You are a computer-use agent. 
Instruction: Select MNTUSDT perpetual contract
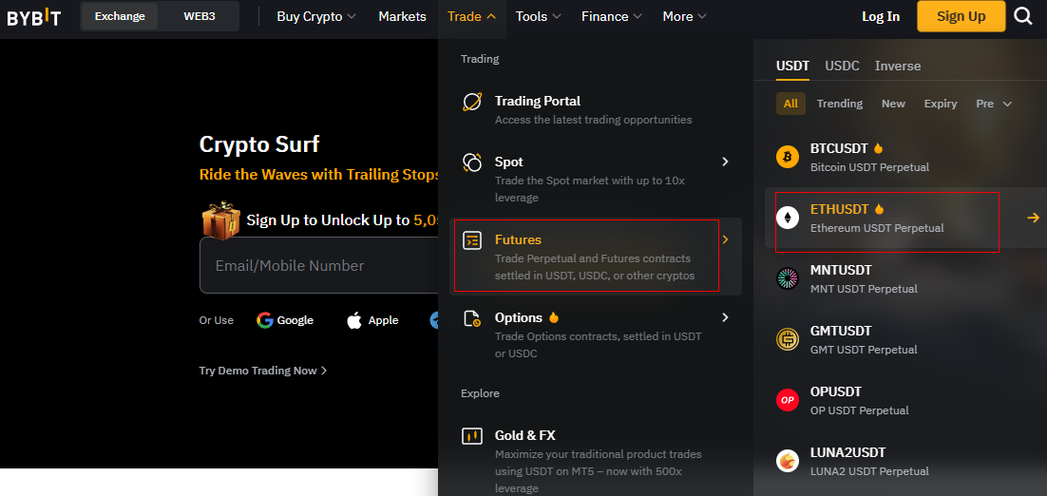(905, 278)
